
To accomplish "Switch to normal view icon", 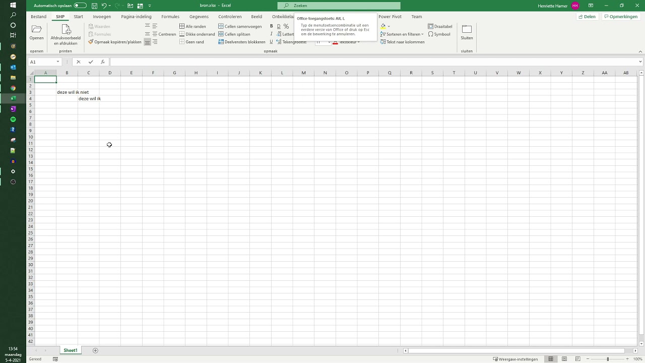I will pyautogui.click(x=551, y=359).
